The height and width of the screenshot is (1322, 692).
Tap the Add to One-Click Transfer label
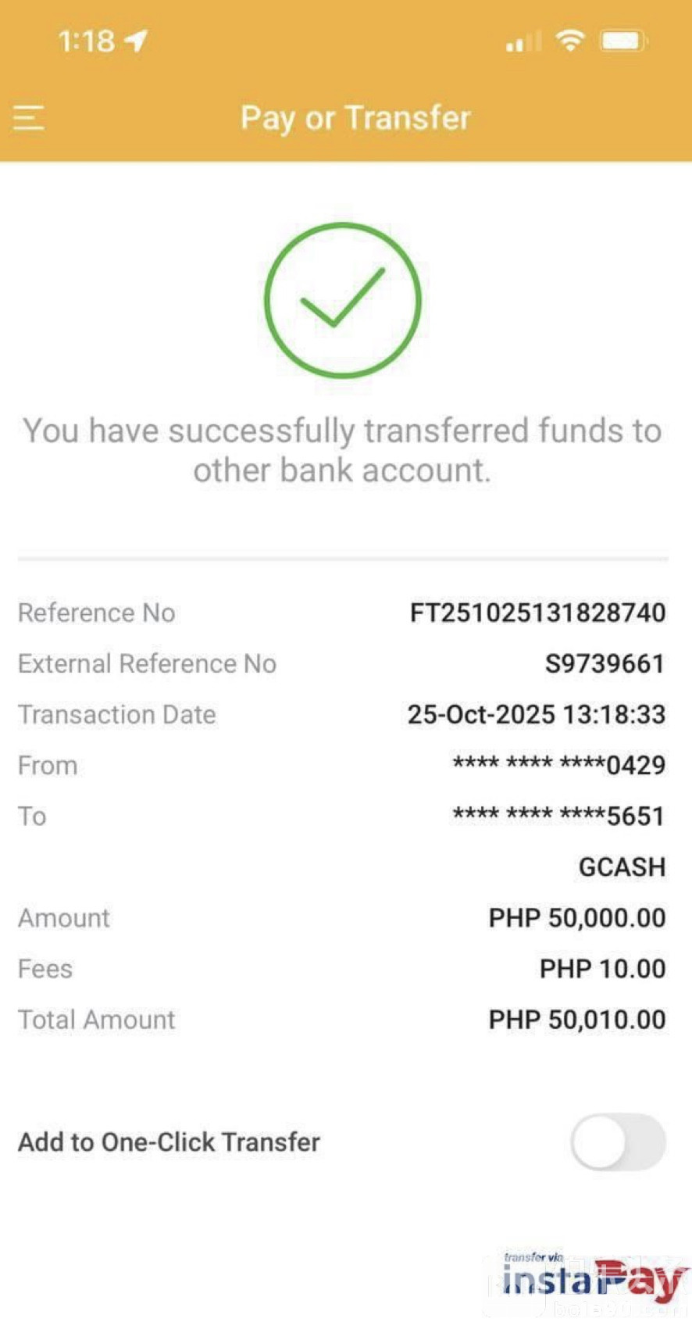point(169,1142)
